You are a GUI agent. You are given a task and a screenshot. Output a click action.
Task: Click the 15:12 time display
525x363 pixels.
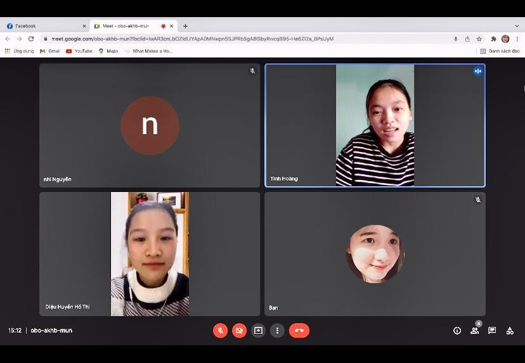pyautogui.click(x=15, y=331)
